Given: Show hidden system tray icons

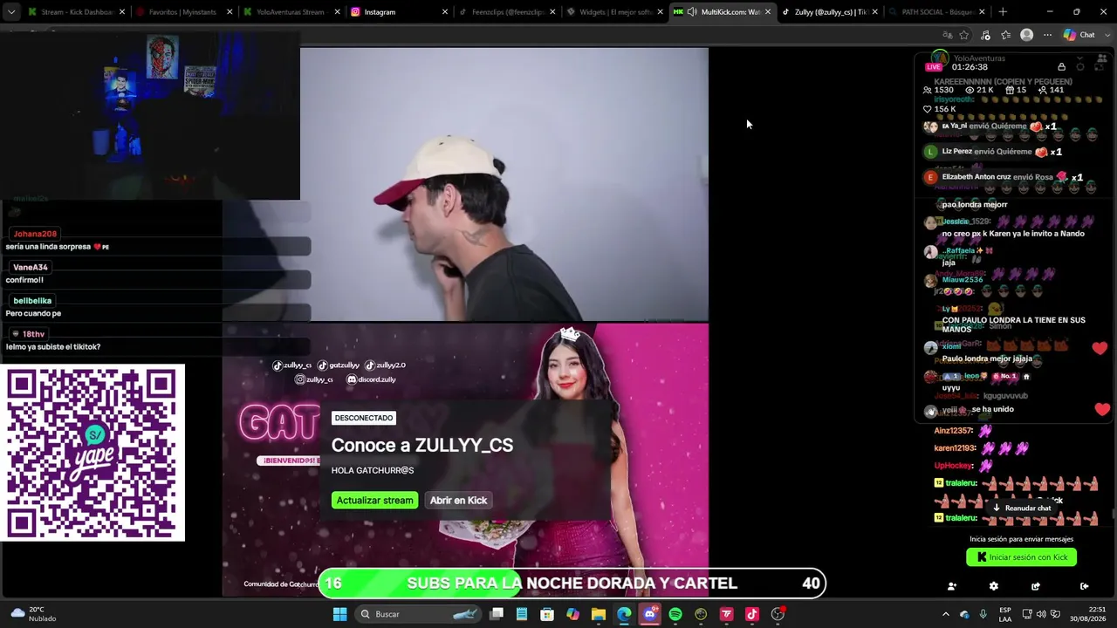Looking at the screenshot, I should (x=945, y=614).
